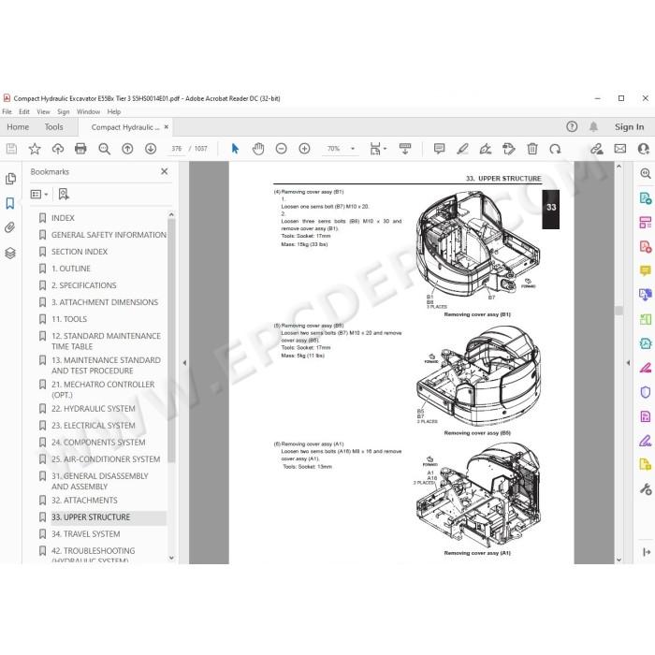Click the Save file icon

pos(11,149)
